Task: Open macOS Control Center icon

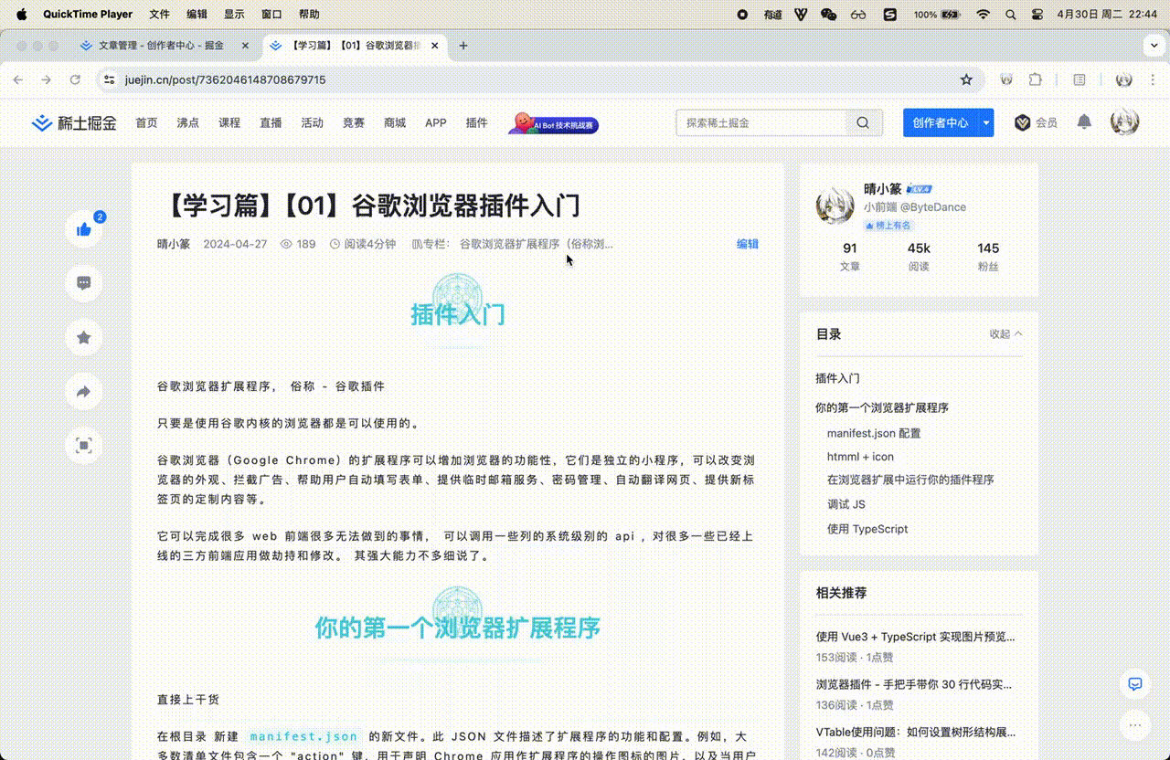Action: pos(1037,15)
